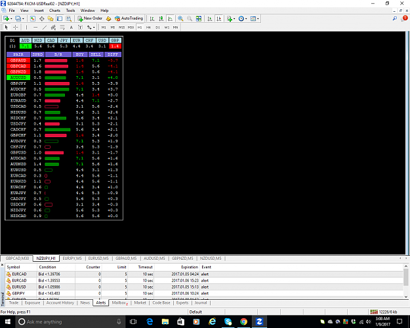Image resolution: width=410 pixels, height=328 pixels.
Task: Open the periods clock icon
Action: pos(241,18)
